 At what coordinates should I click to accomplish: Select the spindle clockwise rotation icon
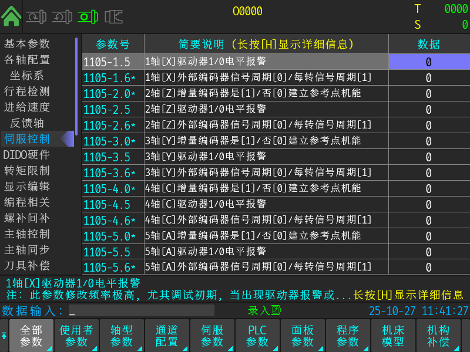36,16
